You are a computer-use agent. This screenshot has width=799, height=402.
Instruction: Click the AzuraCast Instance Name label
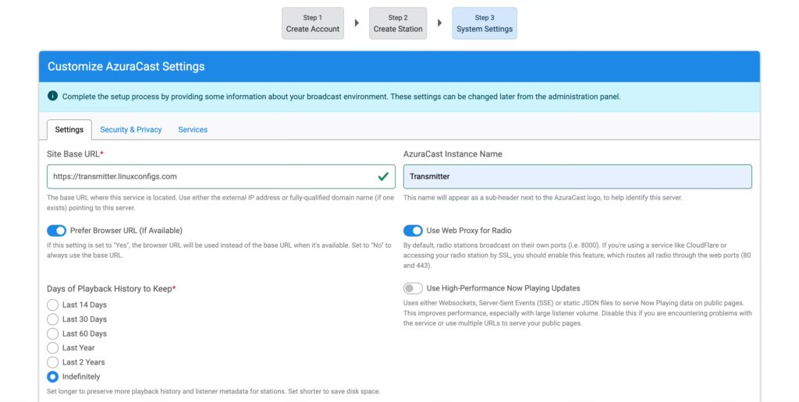click(x=453, y=153)
